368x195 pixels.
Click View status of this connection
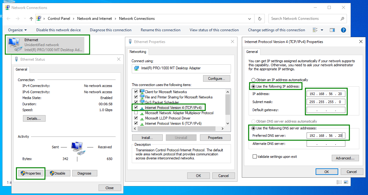coord(214,30)
